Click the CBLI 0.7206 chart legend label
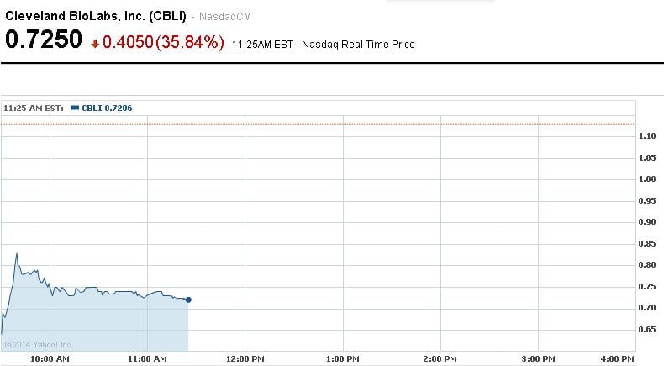 click(107, 108)
